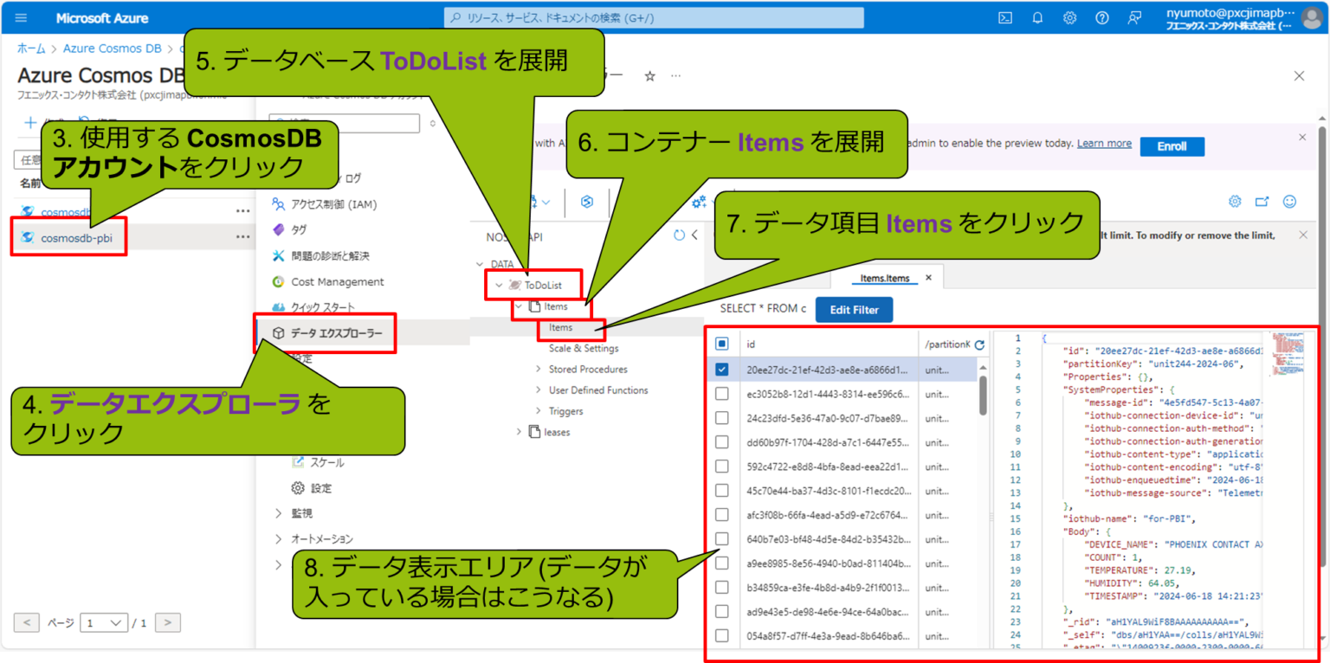The width and height of the screenshot is (1330, 663).
Task: Open Azure Cloud Shell from the top bar
Action: [x=1004, y=17]
